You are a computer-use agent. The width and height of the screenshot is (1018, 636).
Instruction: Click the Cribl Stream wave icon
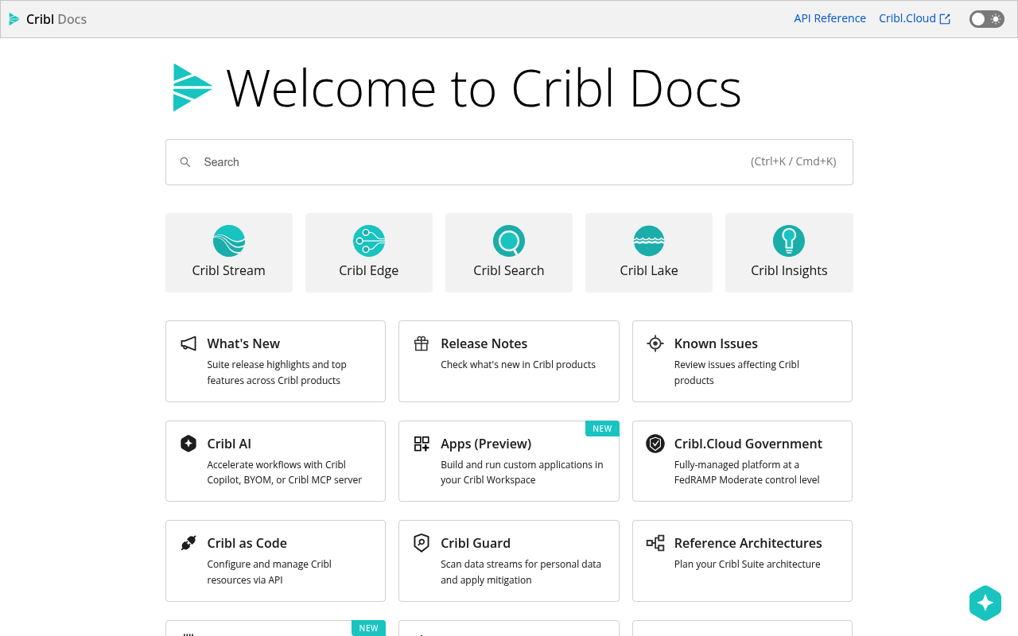pyautogui.click(x=229, y=241)
